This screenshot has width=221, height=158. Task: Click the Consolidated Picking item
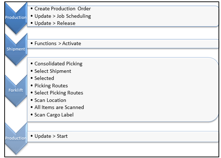coord(58,64)
